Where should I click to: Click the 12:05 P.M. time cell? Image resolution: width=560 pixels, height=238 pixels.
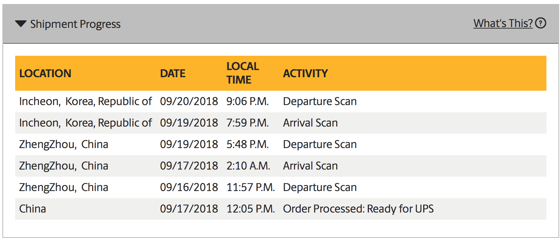click(250, 209)
